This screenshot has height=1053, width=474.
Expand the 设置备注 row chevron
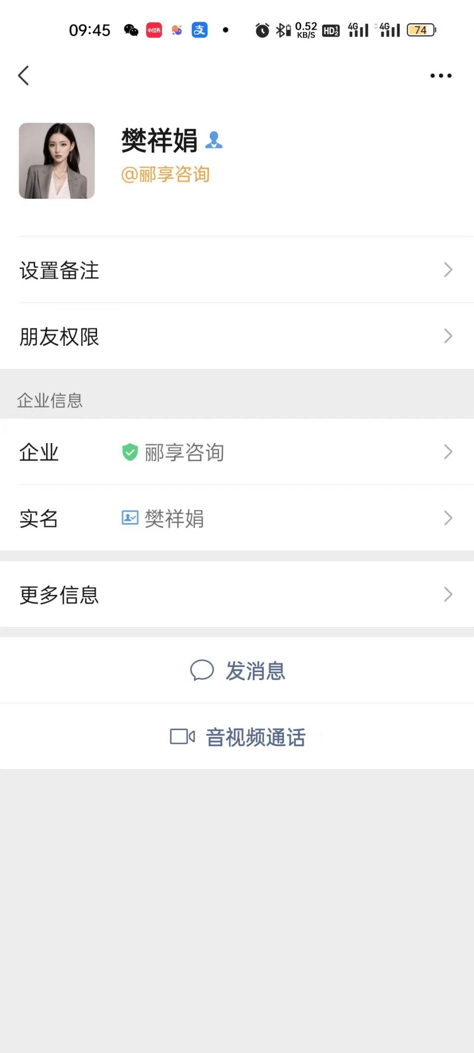point(448,270)
